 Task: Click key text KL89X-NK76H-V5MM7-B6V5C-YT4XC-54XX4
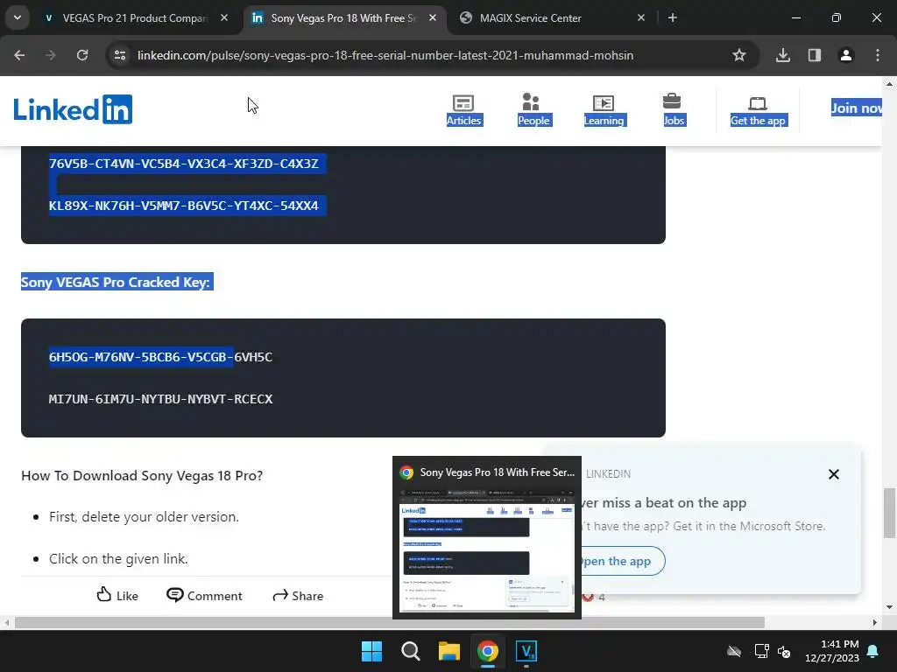(184, 206)
